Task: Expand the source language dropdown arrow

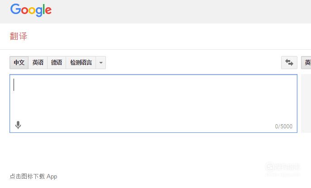Action: pyautogui.click(x=101, y=63)
